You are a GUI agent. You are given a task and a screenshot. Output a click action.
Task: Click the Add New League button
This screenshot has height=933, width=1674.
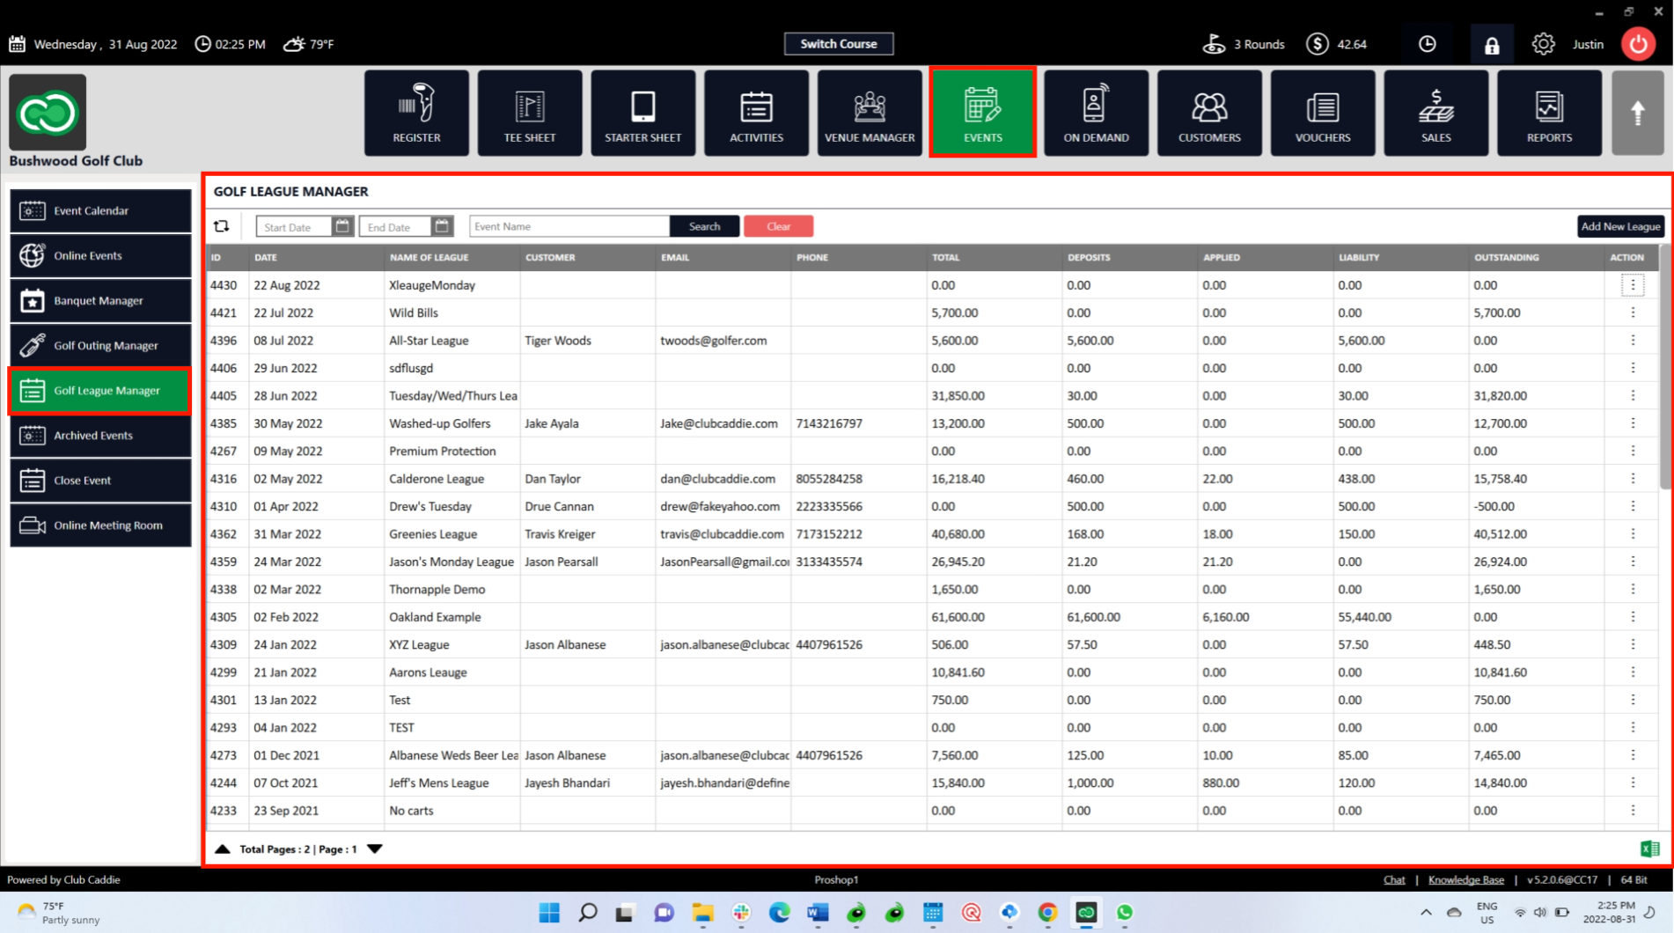(1619, 227)
